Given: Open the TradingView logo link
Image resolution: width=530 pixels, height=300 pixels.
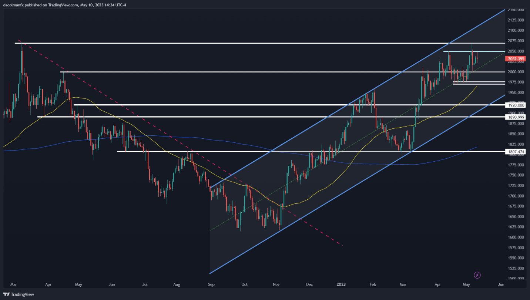Looking at the screenshot, I should (18, 294).
